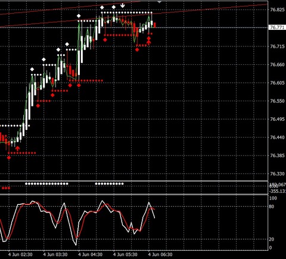Click the -355.13 indicator value
Viewport: 286px width, 259px height.
(277, 191)
